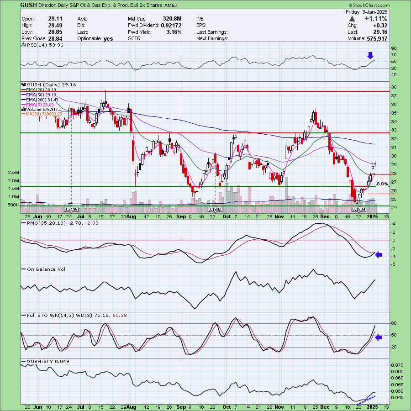
Task: Click the Fwd Dividend value 0.92172
Action: coord(171,26)
